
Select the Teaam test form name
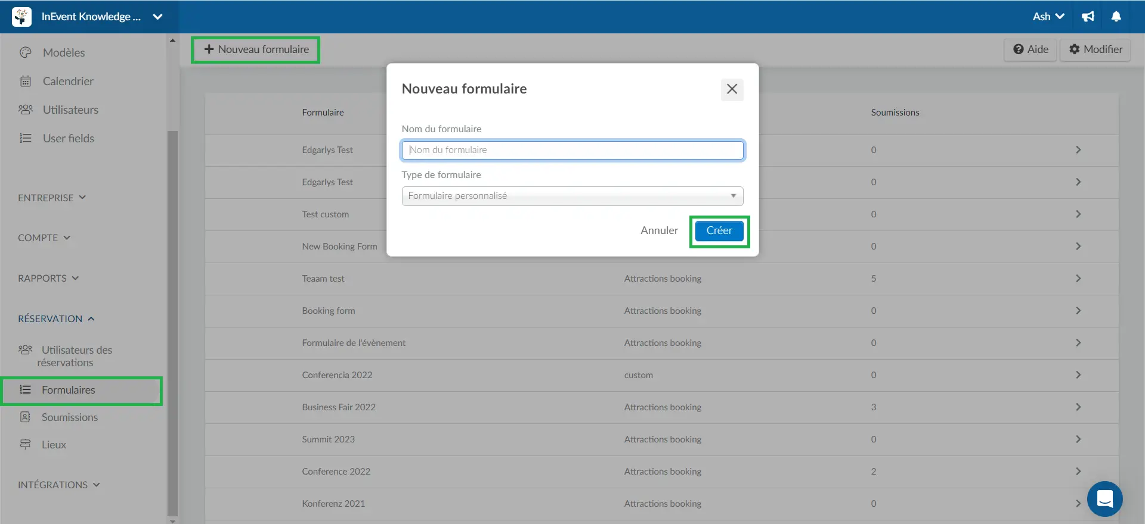pos(323,279)
